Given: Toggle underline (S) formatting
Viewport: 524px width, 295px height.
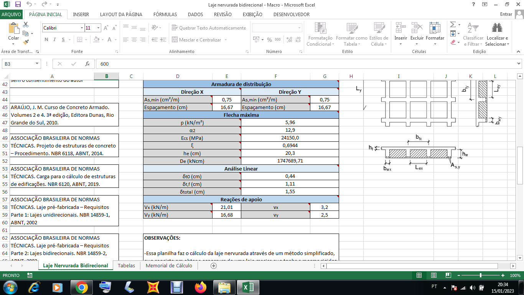Looking at the screenshot, I should click(x=63, y=40).
